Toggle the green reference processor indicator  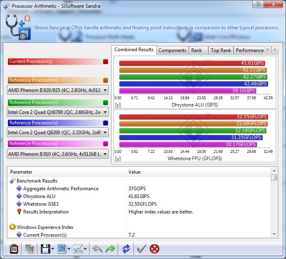pos(105,102)
